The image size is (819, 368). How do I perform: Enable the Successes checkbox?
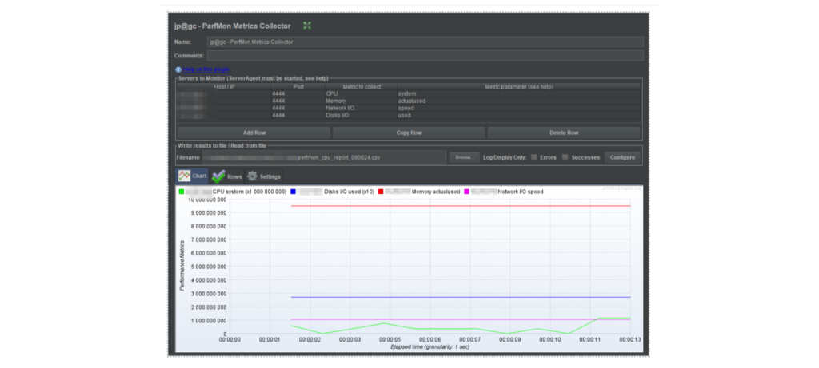pyautogui.click(x=565, y=157)
